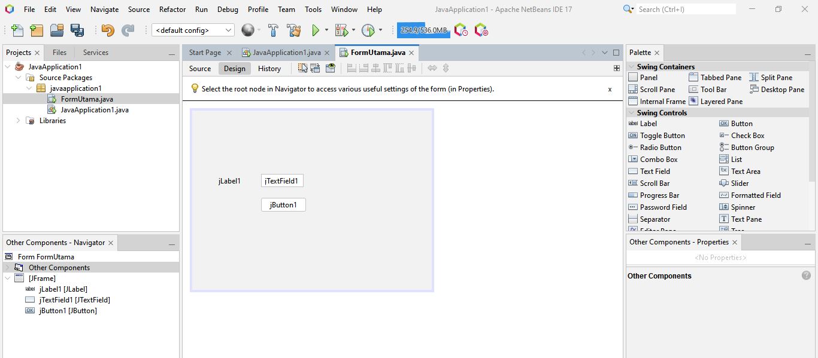The image size is (818, 358).
Task: Pick Check Box from the palette
Action: [747, 136]
